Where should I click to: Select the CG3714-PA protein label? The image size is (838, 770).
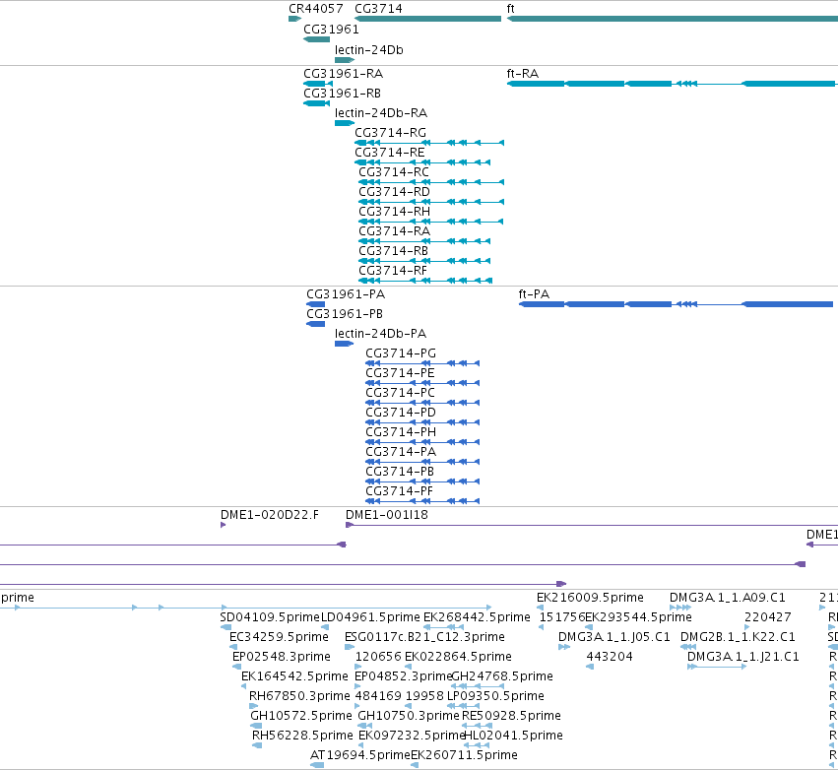[x=401, y=453]
